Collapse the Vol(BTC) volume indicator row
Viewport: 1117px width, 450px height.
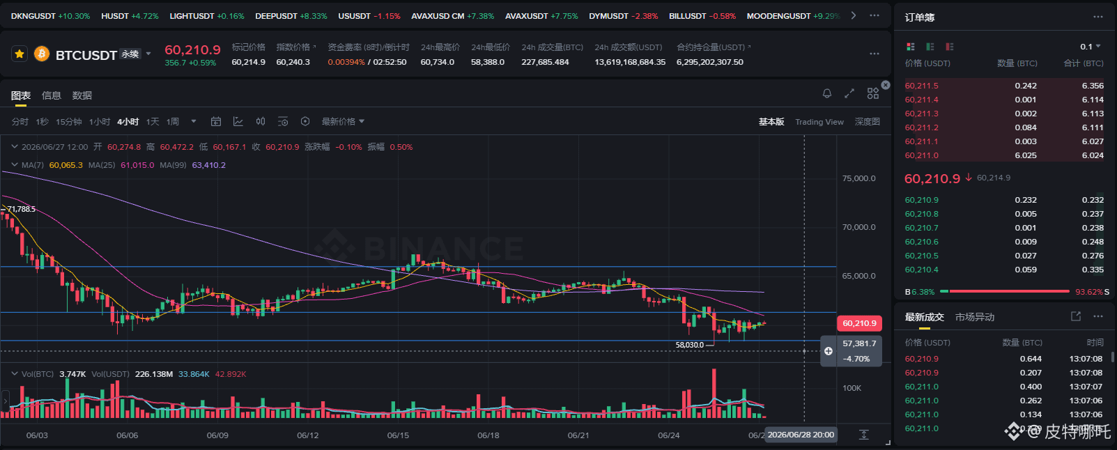15,374
